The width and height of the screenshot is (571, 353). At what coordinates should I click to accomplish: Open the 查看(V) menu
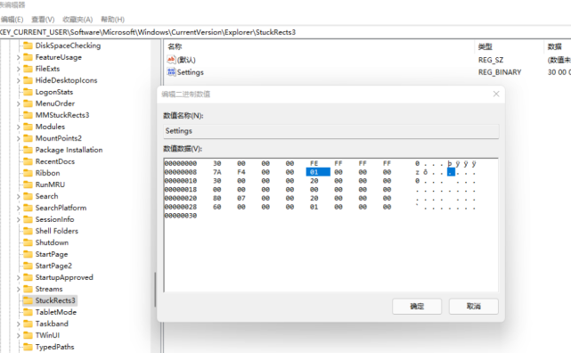click(43, 20)
